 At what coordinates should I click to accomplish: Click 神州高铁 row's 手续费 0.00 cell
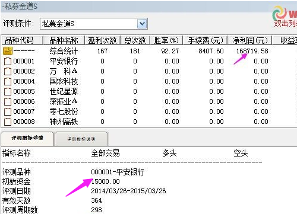217,122
